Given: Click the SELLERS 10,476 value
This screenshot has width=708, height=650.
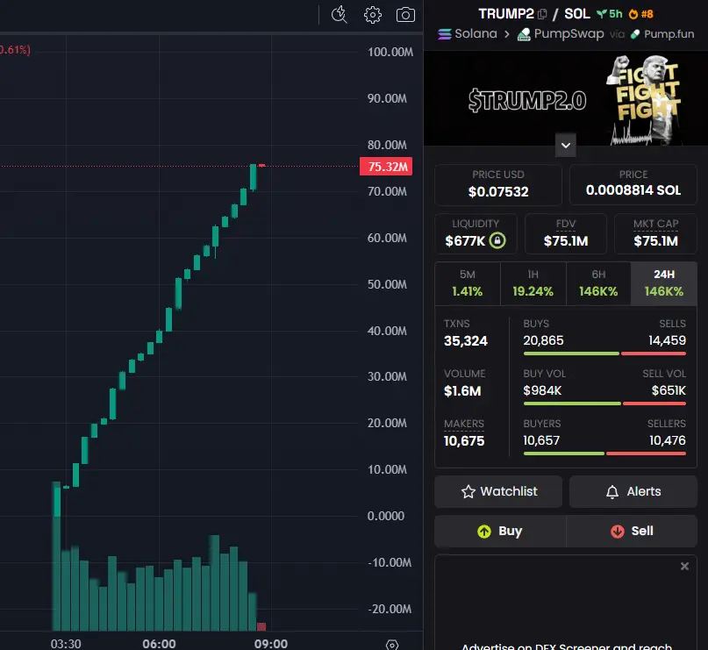Looking at the screenshot, I should pos(668,440).
